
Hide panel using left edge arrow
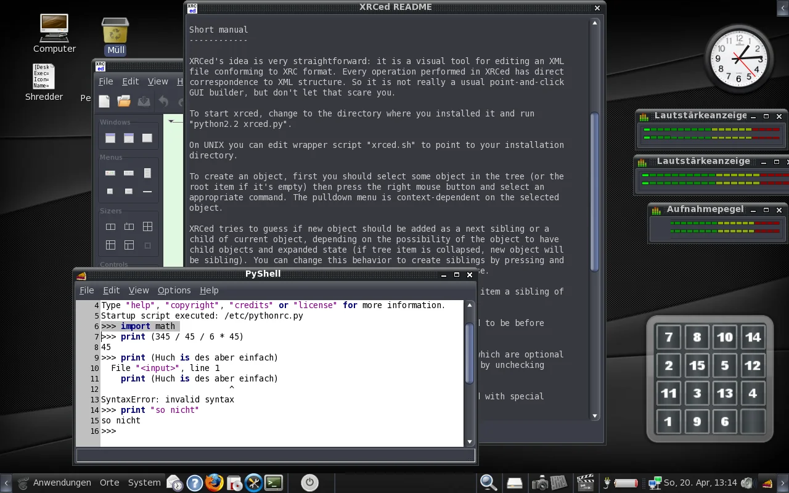(5, 483)
